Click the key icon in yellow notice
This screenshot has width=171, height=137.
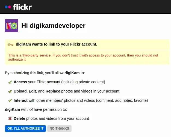pos(11,44)
